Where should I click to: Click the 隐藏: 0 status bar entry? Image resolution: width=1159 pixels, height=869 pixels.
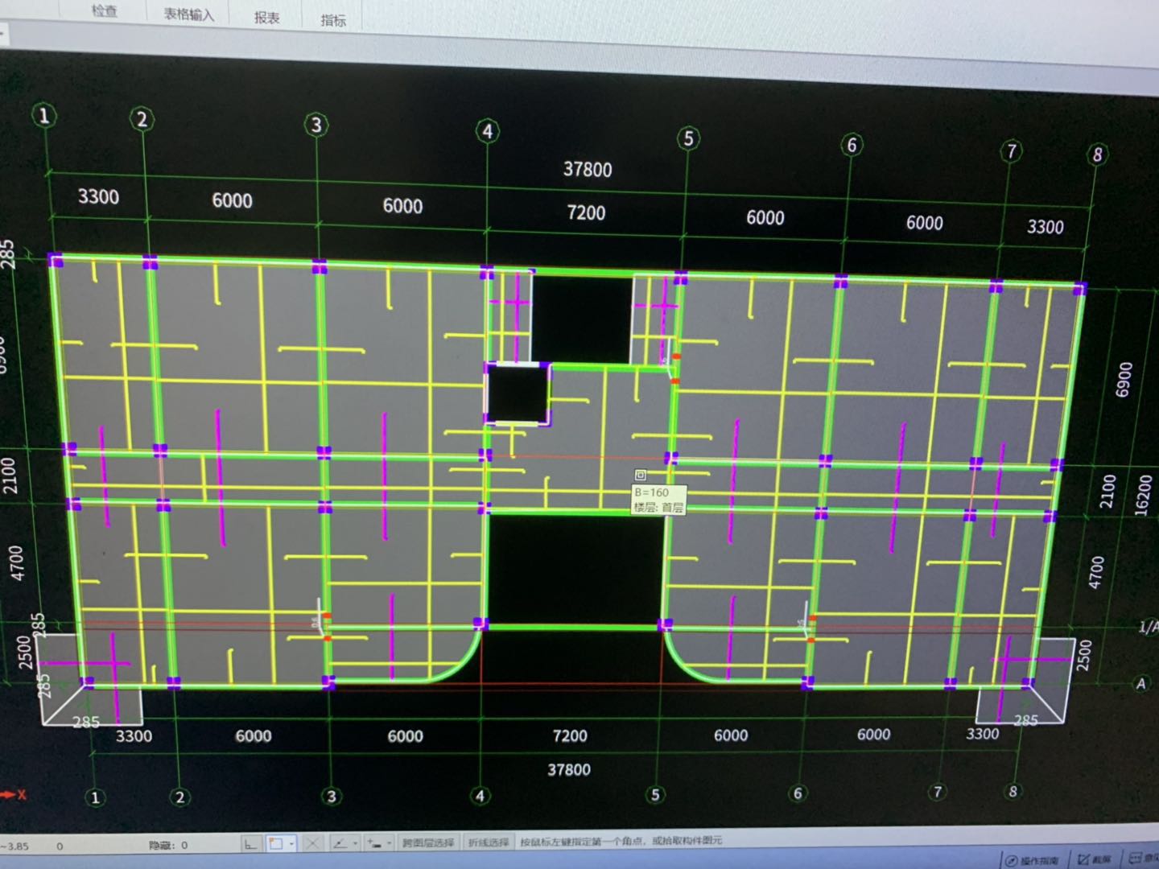pos(168,845)
